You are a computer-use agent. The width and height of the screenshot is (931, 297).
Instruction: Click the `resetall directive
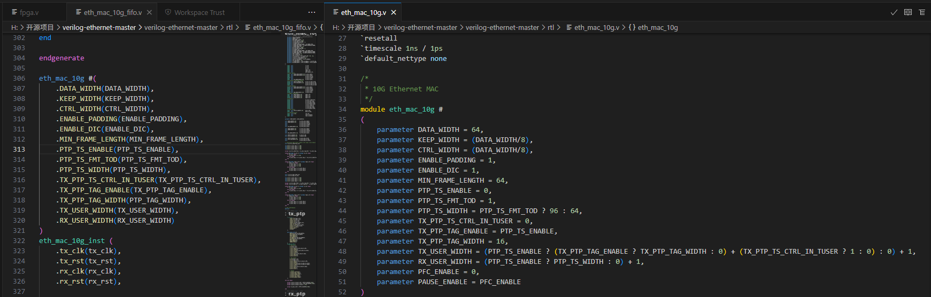tap(379, 38)
